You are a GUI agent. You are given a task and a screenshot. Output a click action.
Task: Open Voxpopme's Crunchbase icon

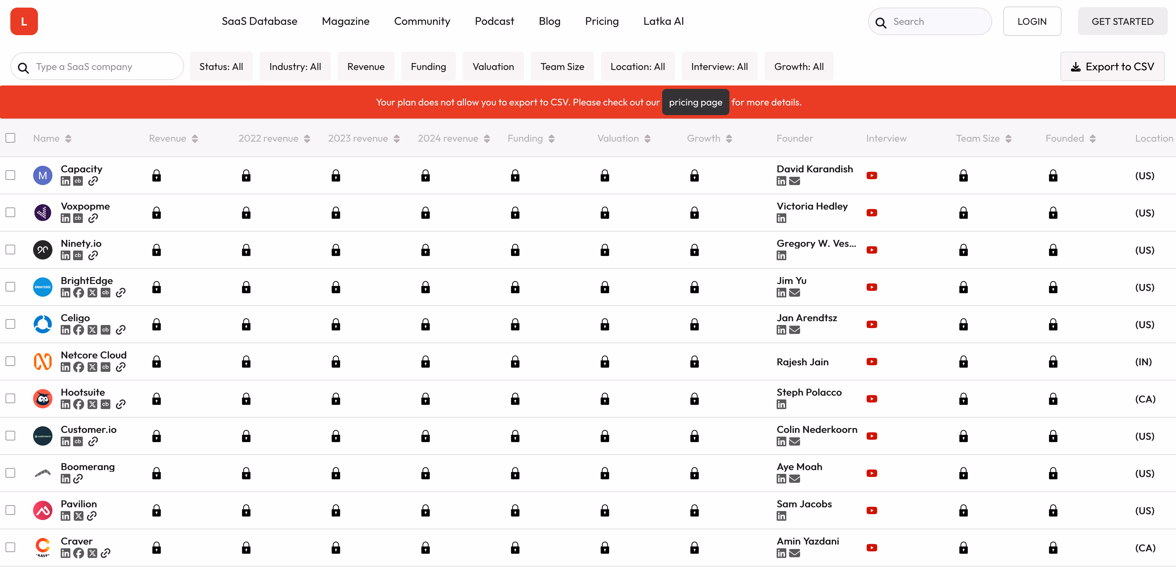click(x=78, y=218)
